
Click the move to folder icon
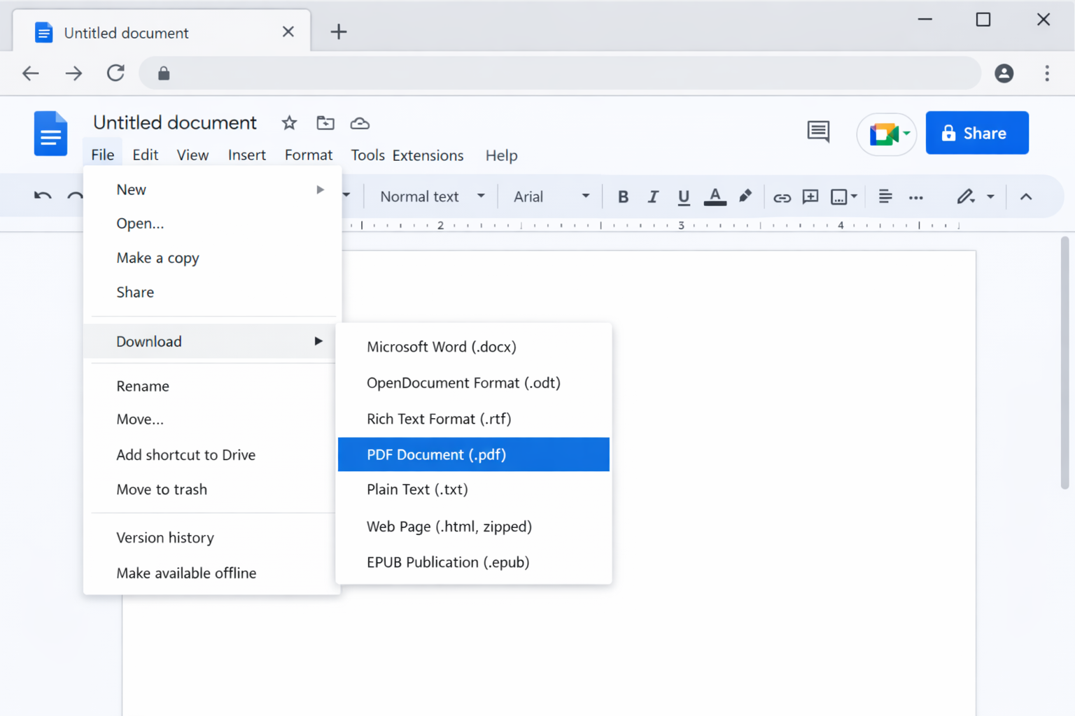pos(325,123)
